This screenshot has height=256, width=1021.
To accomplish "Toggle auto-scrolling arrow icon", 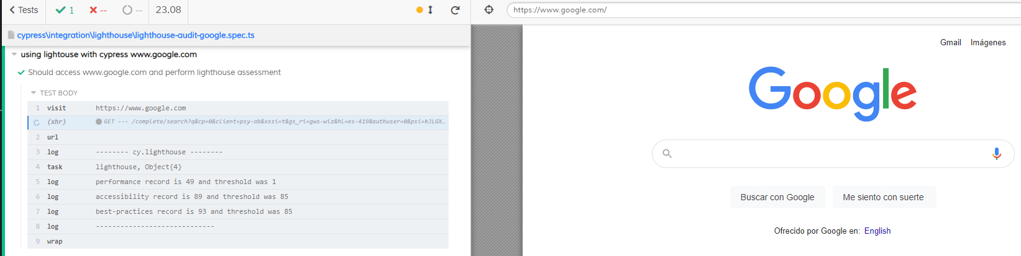I will 430,10.
